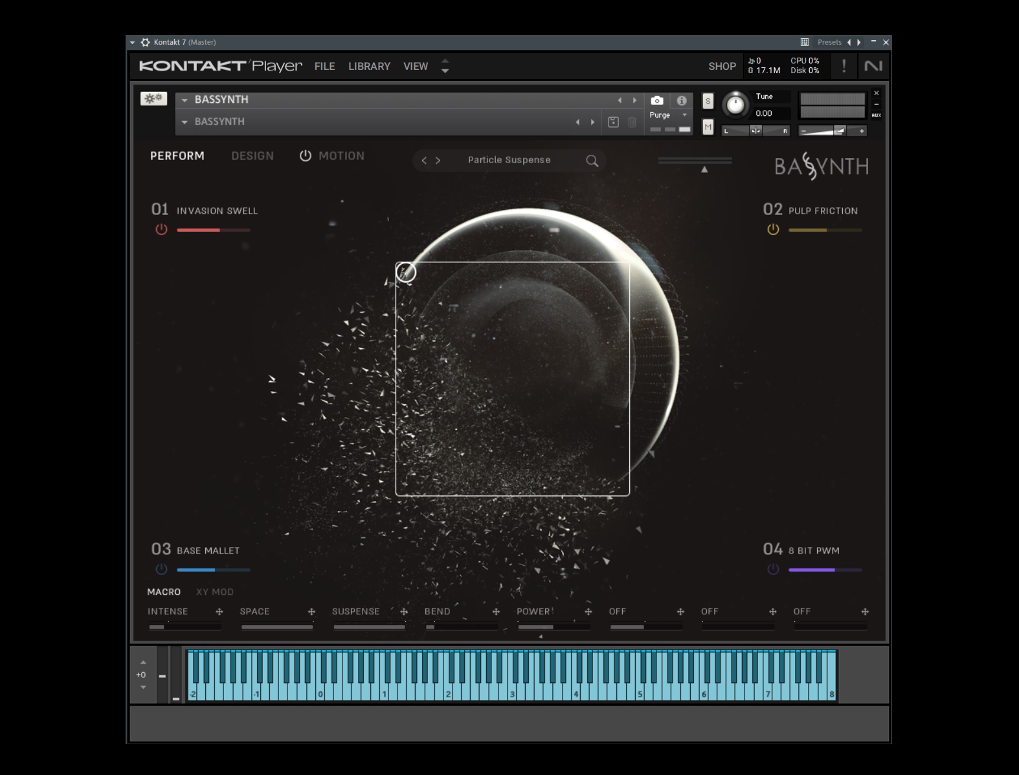Assign modulation to the SUSPENSE macro
1019x775 pixels.
click(404, 611)
